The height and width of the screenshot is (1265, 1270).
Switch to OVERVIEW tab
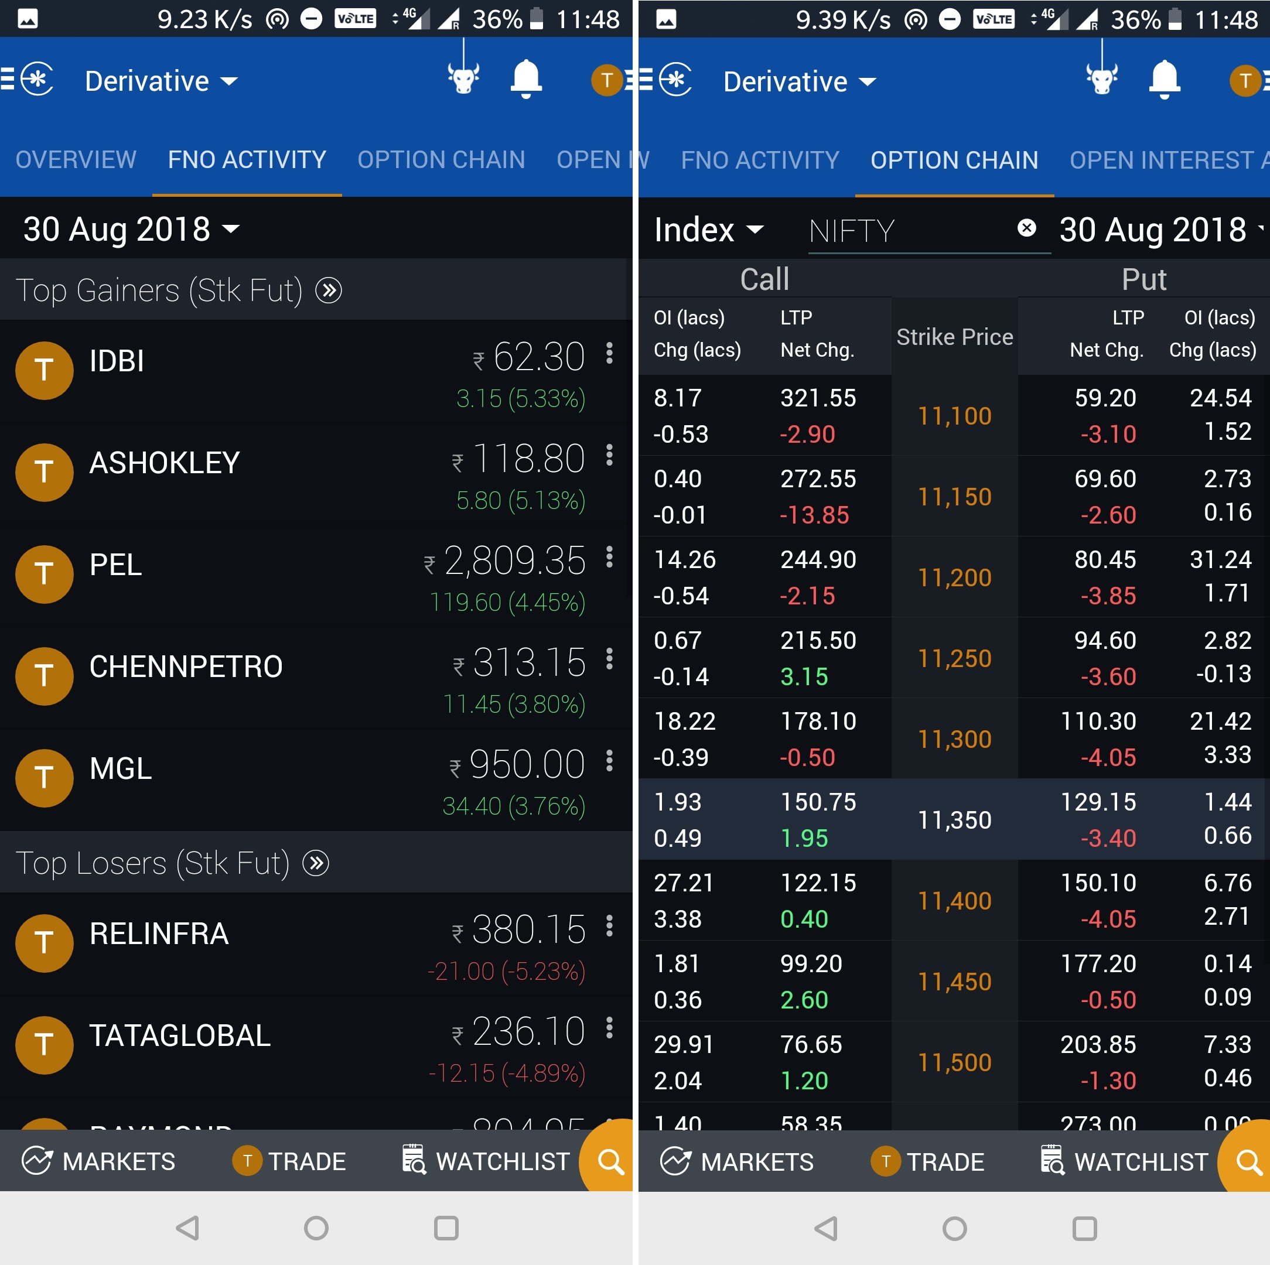[x=76, y=160]
